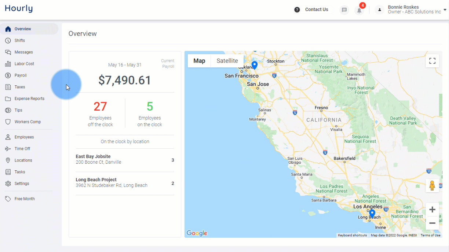The width and height of the screenshot is (449, 252).
Task: Click the Free Month label
Action: tap(25, 199)
